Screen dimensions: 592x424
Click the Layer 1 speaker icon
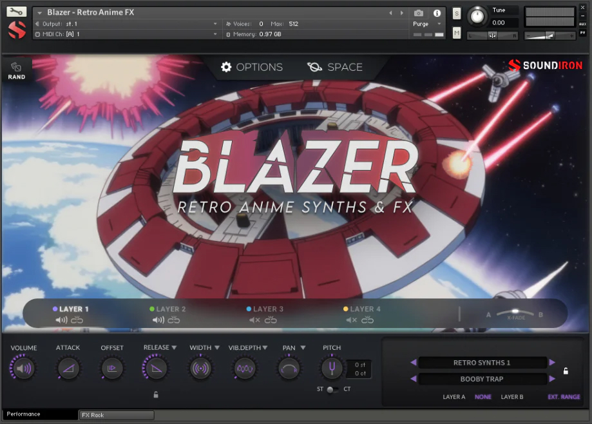click(61, 320)
